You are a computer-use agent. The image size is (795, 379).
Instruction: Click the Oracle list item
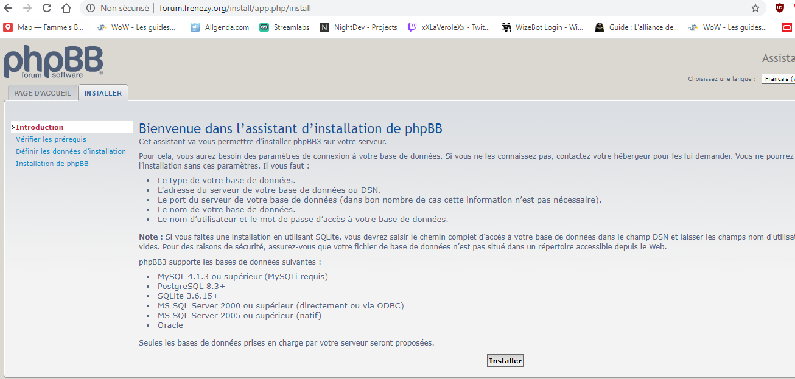170,325
